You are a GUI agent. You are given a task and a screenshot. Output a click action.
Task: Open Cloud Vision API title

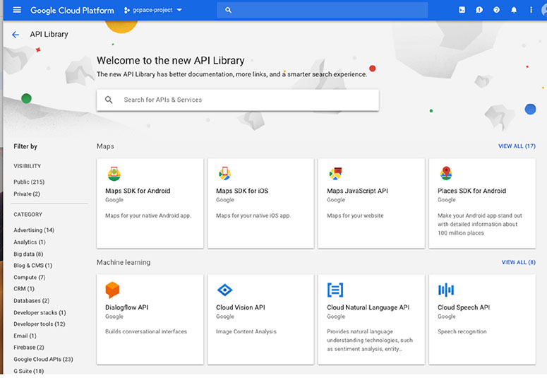pyautogui.click(x=241, y=307)
